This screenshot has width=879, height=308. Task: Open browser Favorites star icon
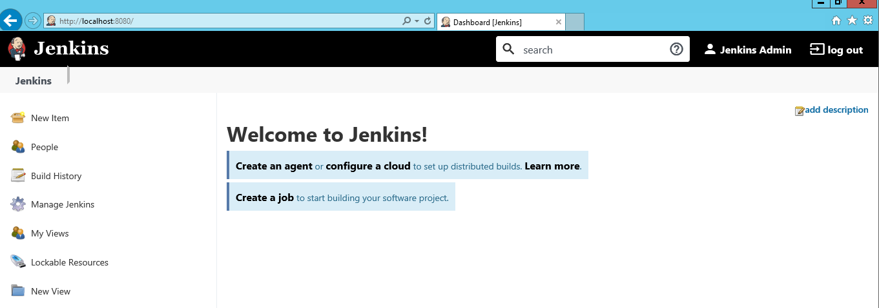point(852,21)
